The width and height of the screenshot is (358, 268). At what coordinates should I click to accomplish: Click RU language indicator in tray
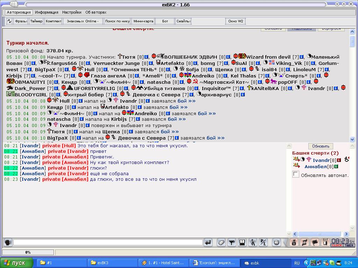(x=296, y=263)
